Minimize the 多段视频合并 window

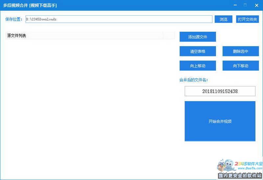pos(235,5)
